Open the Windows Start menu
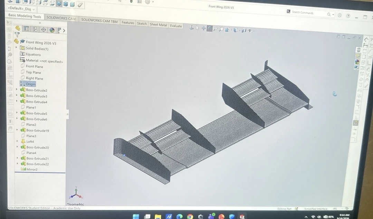This screenshot has width=373, height=219. click(136, 216)
